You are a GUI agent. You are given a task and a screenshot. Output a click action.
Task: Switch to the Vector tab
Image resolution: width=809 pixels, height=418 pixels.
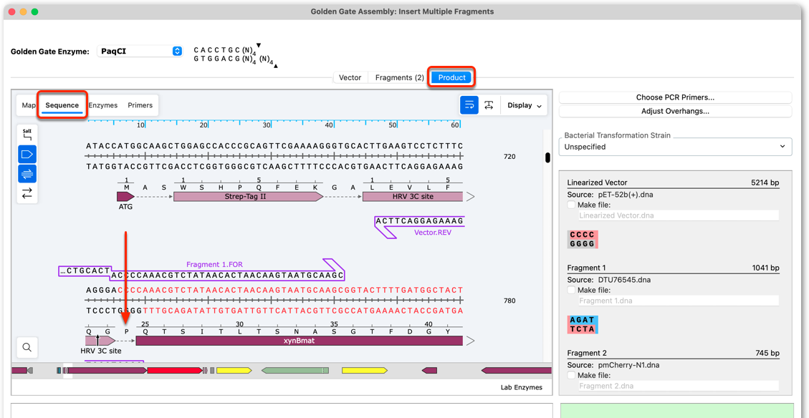[350, 78]
